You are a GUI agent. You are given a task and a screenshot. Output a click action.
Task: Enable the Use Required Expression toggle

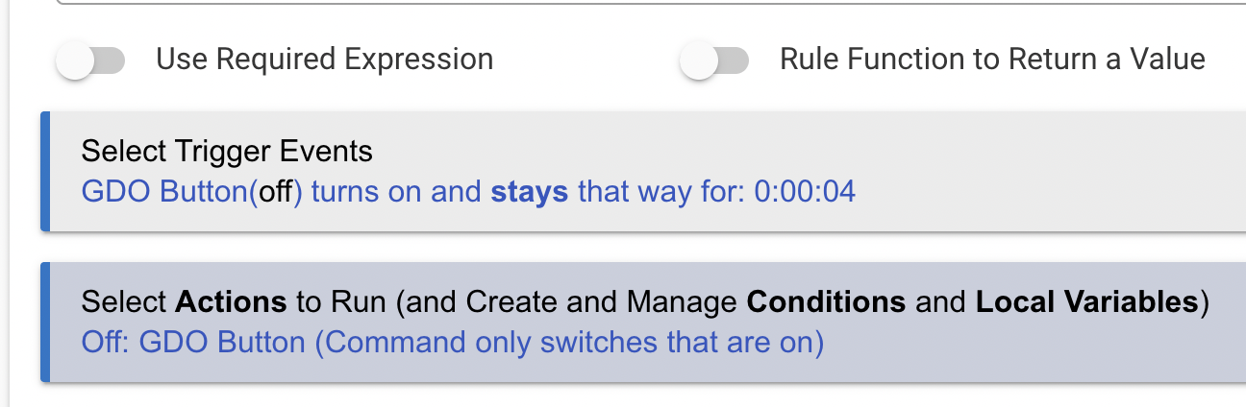pos(90,61)
